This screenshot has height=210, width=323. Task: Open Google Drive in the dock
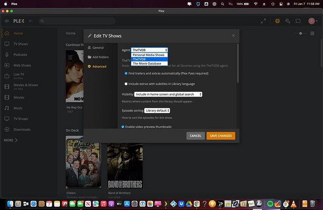tap(189, 204)
